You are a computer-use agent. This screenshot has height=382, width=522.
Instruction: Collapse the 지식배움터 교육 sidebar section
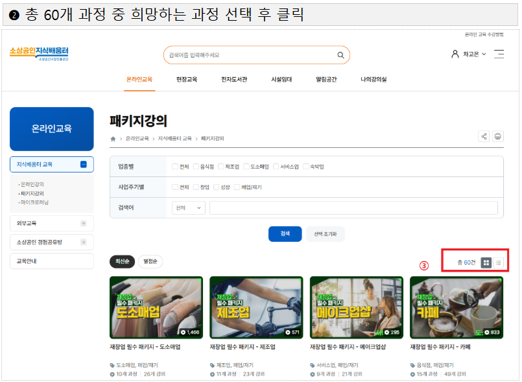click(83, 165)
